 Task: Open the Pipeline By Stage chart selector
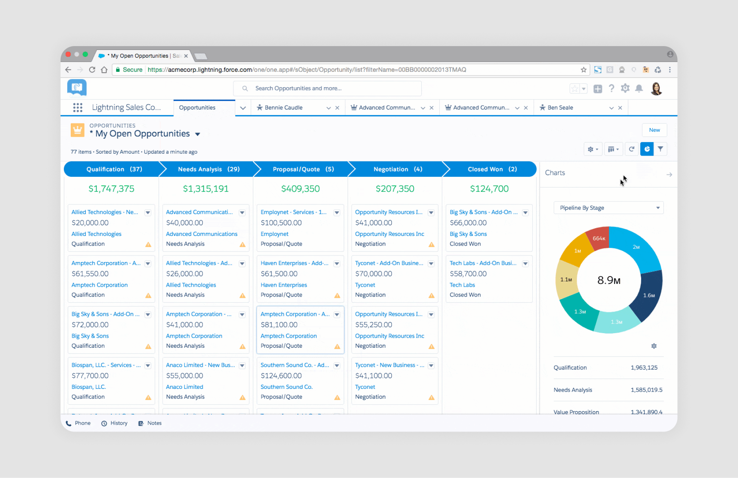[609, 208]
